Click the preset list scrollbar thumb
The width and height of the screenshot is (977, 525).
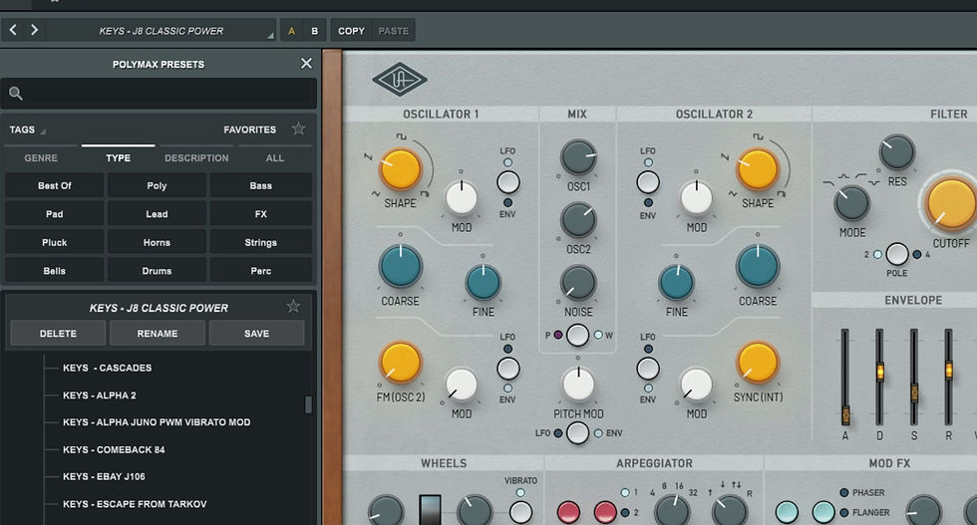tap(308, 404)
